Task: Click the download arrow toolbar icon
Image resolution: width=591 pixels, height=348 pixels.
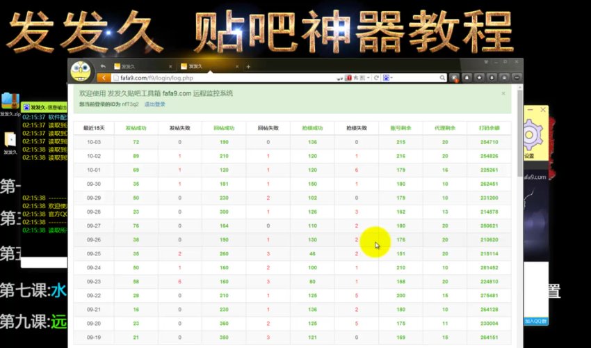Action: point(492,78)
